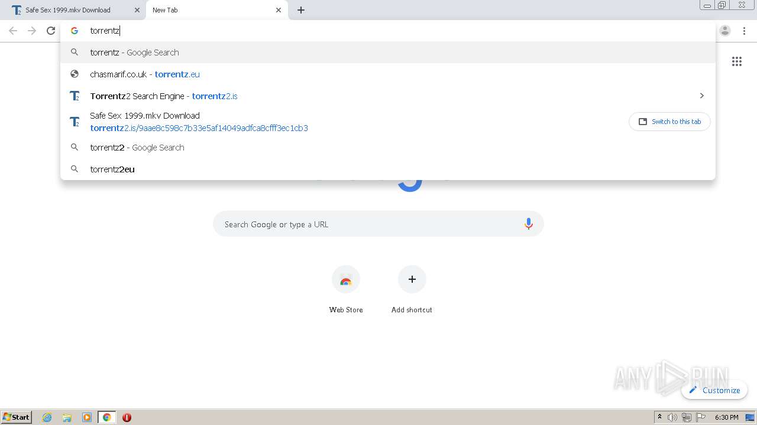Open media player taskbar icon
The width and height of the screenshot is (757, 425).
(x=87, y=417)
